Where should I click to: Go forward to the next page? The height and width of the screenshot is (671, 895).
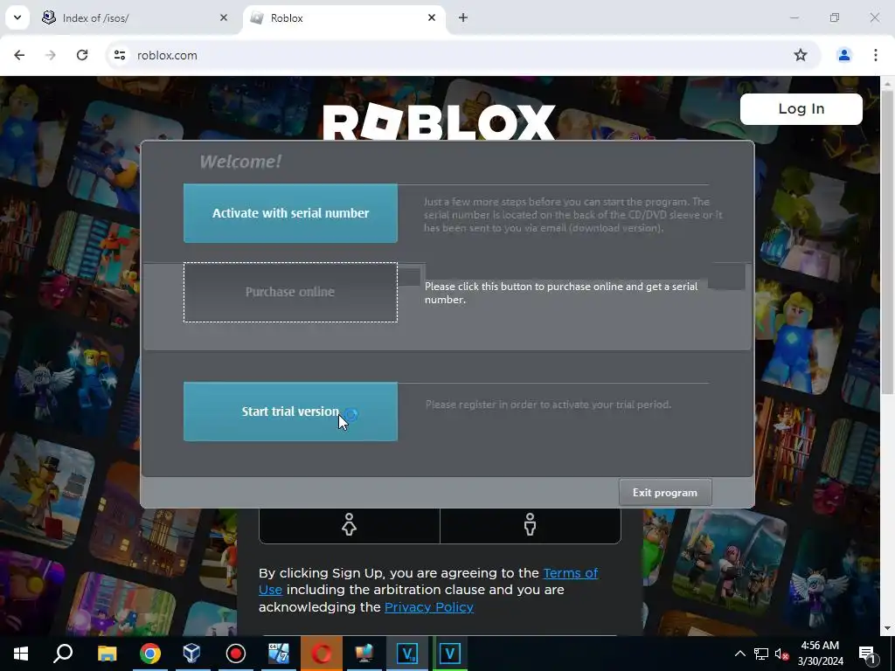[x=51, y=55]
